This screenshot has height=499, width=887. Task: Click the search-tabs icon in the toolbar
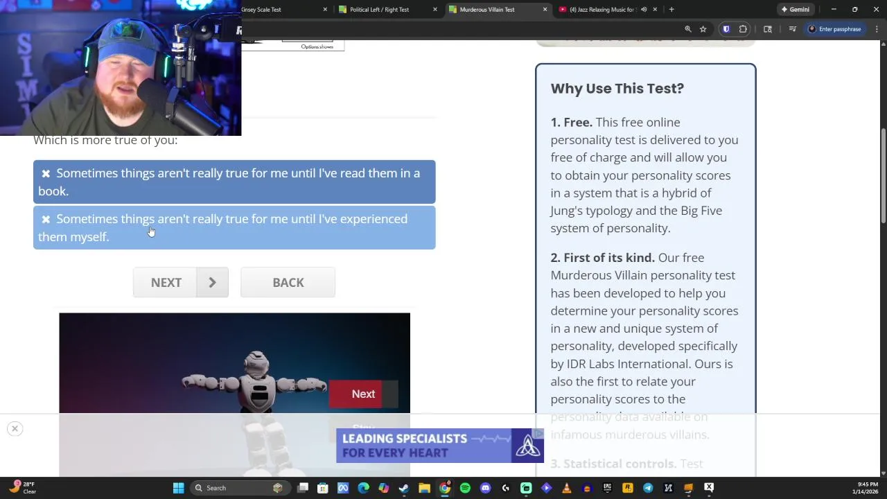768,29
